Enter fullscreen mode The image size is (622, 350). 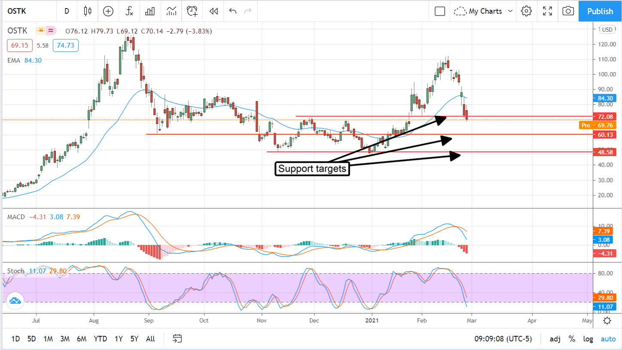click(x=547, y=11)
